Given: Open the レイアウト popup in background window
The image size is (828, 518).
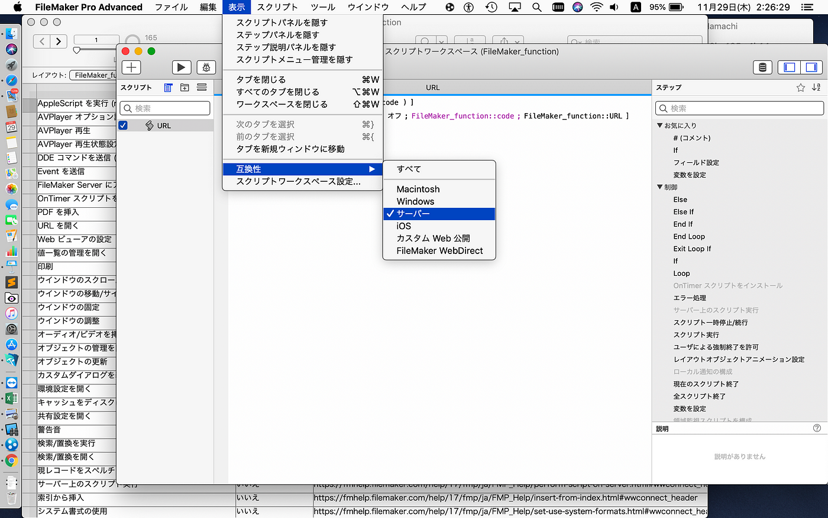Looking at the screenshot, I should [x=93, y=75].
